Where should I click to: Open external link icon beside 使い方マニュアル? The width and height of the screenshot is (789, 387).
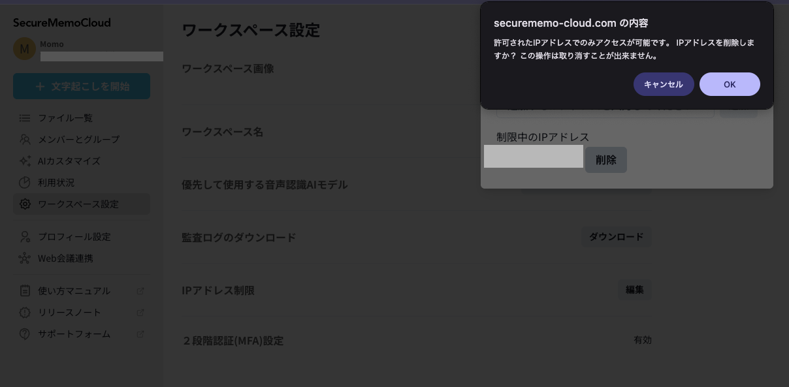point(140,291)
